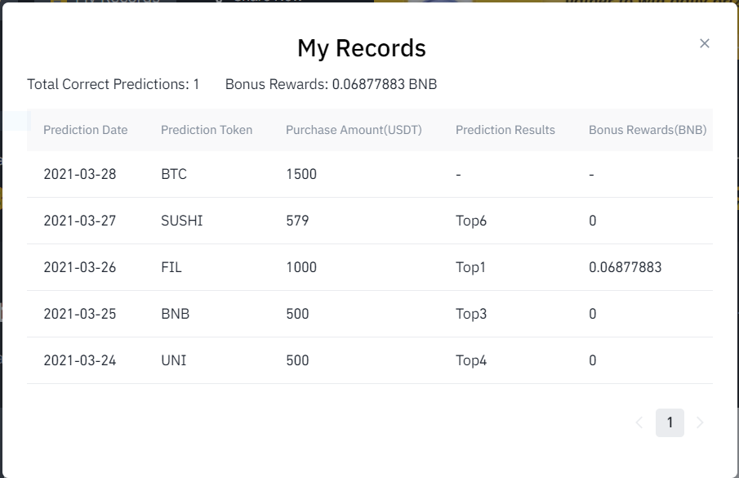Image resolution: width=739 pixels, height=478 pixels.
Task: Select page 1 in pagination
Action: coord(670,422)
